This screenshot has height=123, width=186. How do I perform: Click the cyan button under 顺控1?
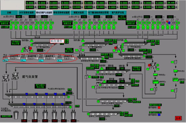(x=5, y=61)
